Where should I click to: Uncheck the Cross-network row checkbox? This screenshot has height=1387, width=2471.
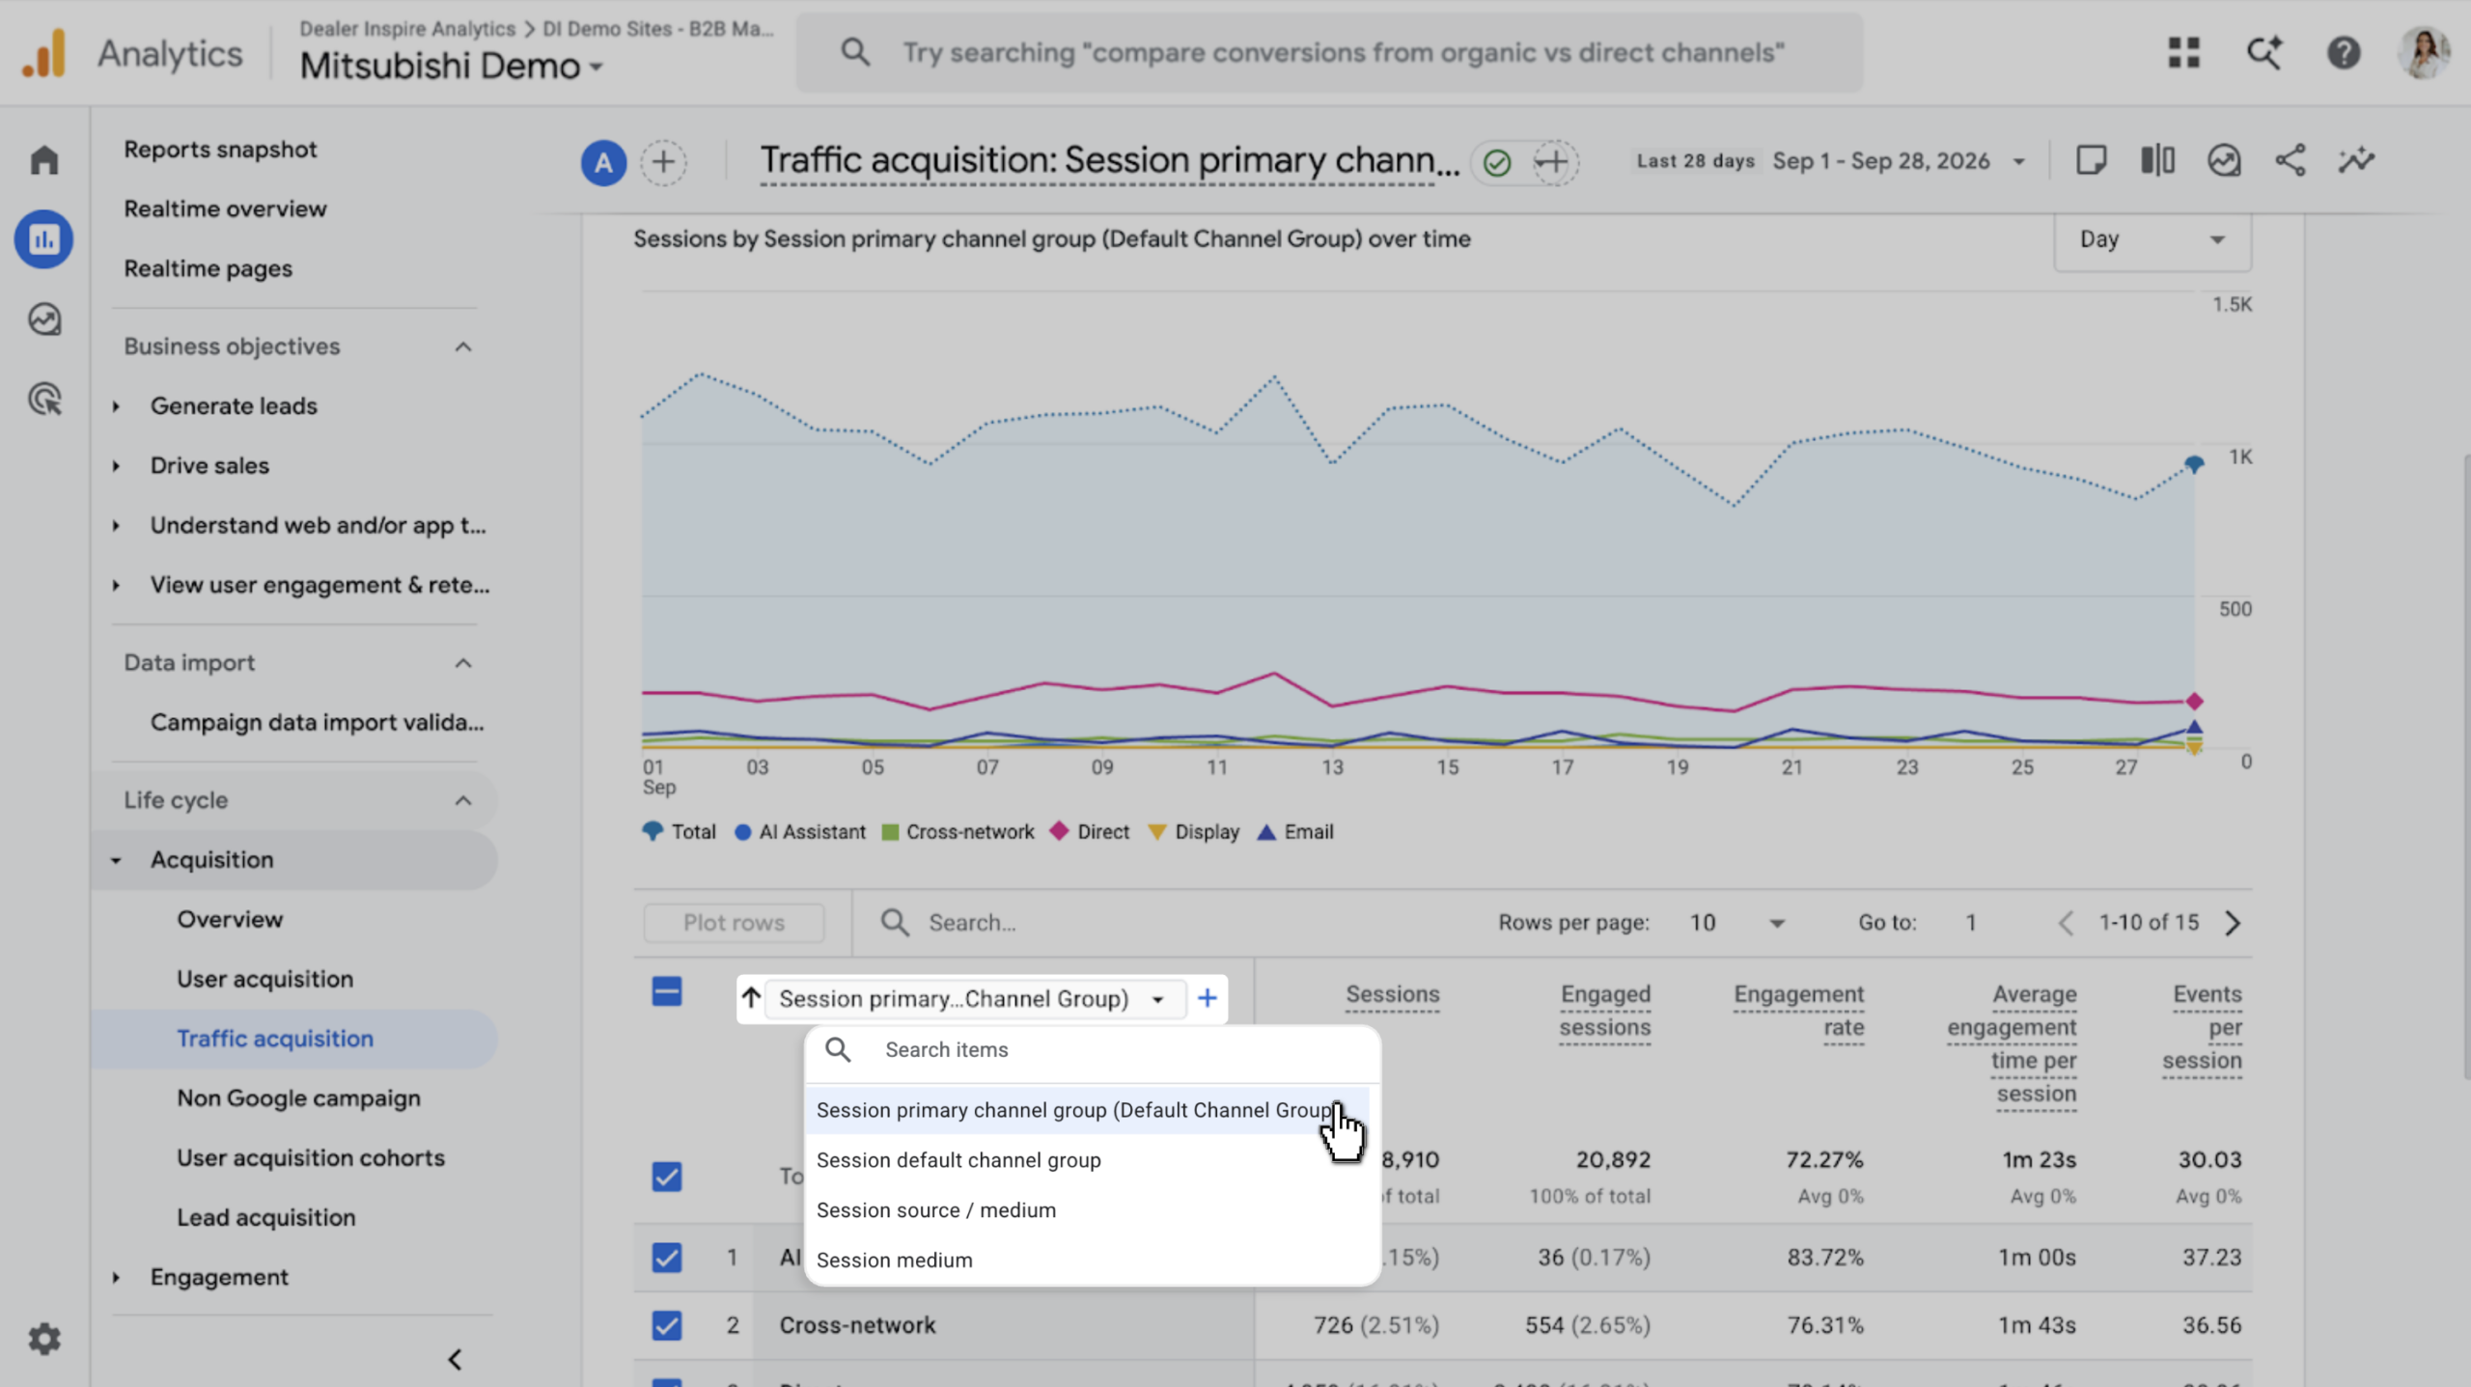tap(666, 1325)
